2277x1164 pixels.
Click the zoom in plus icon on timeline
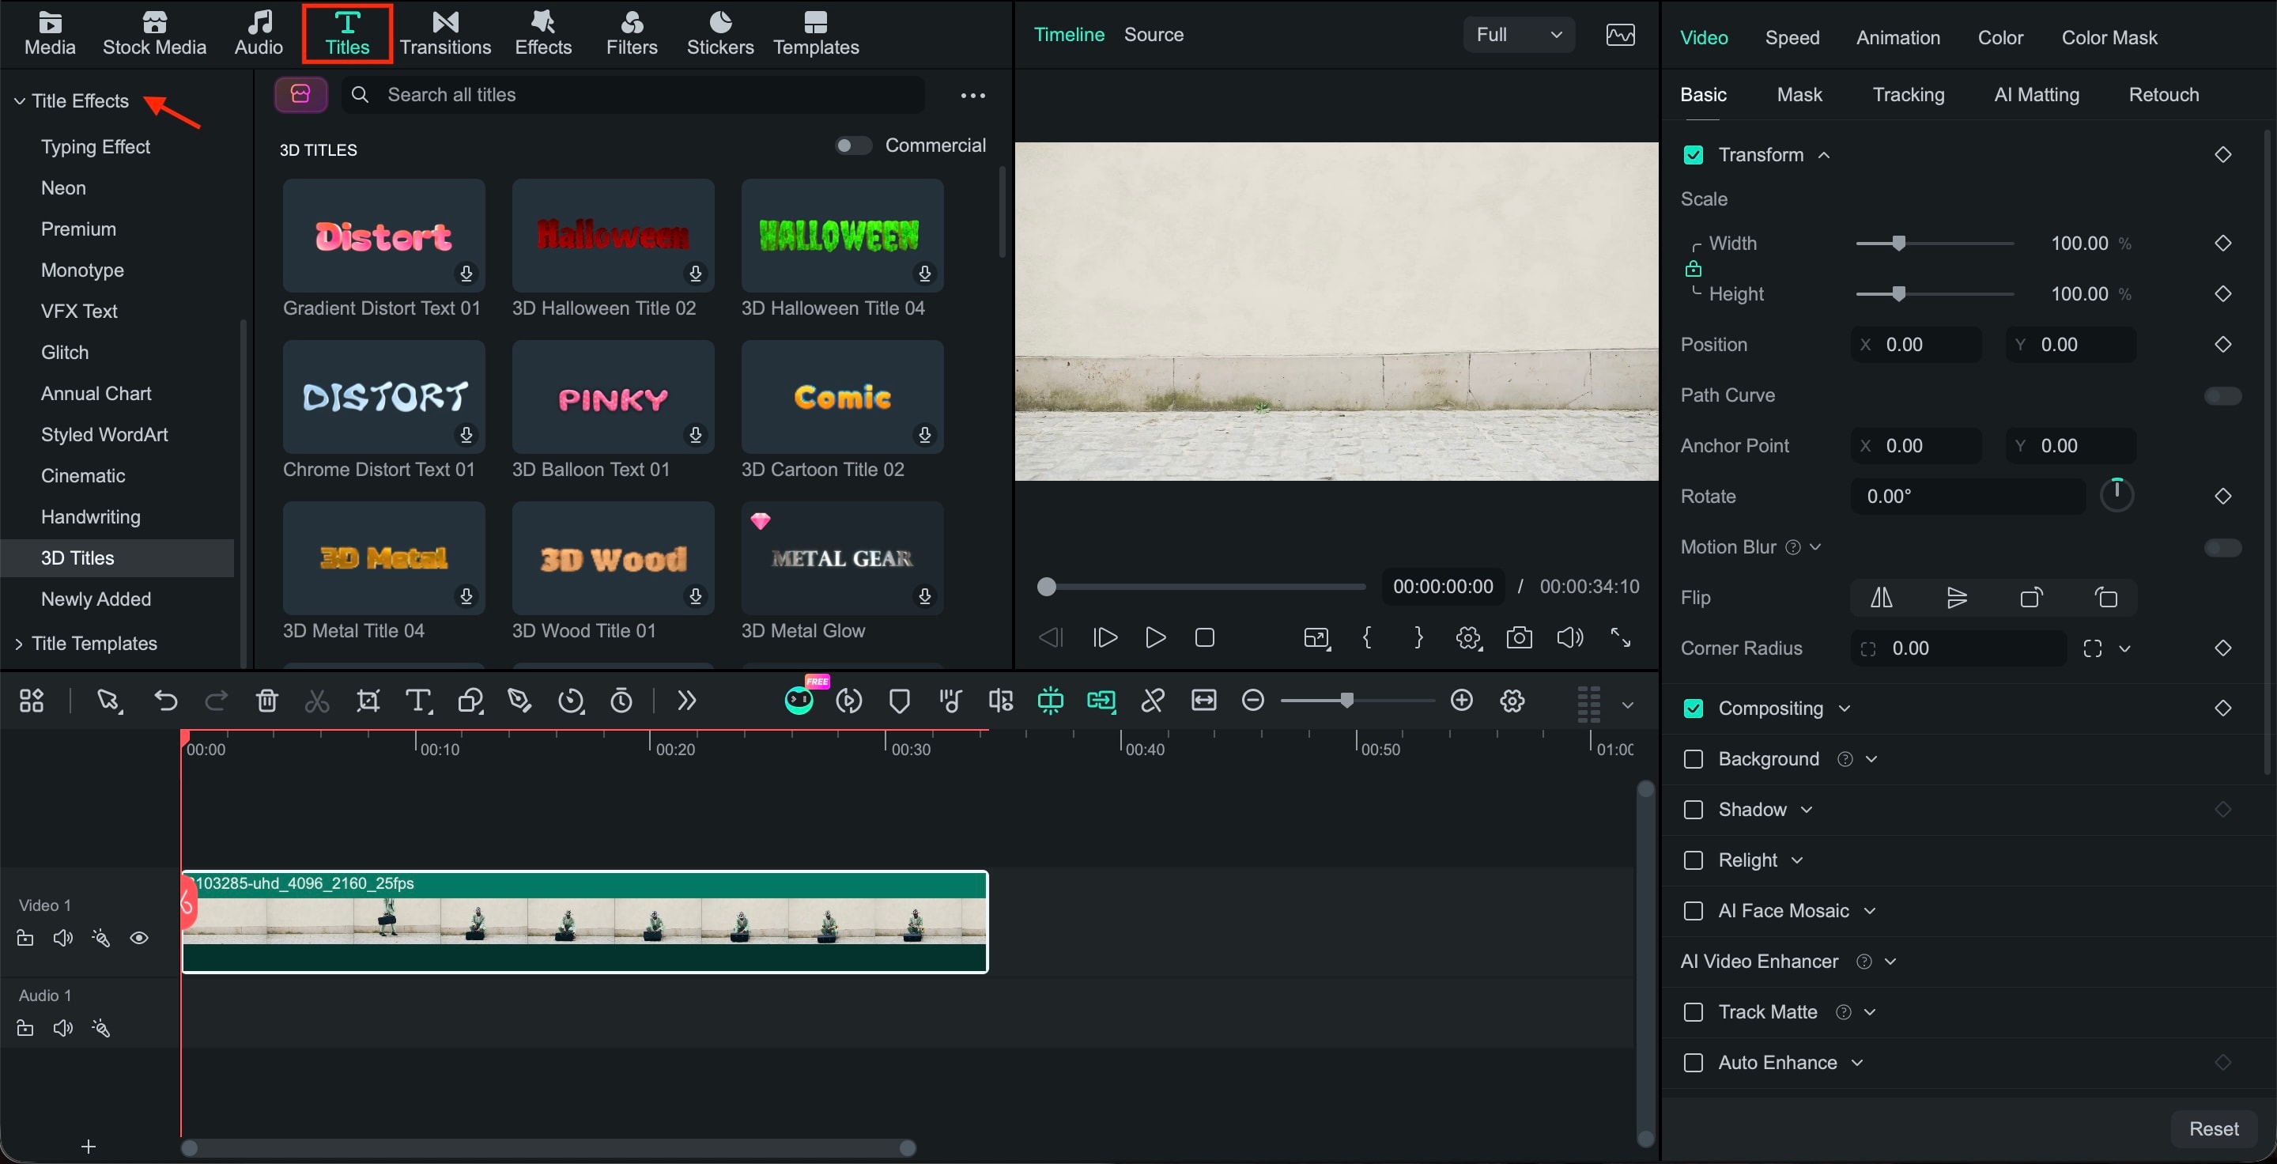tap(1462, 700)
